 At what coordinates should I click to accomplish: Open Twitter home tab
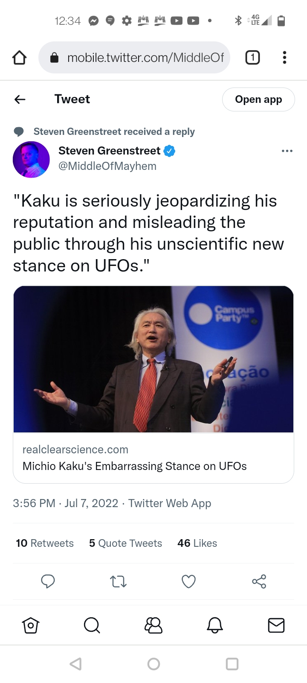31,625
